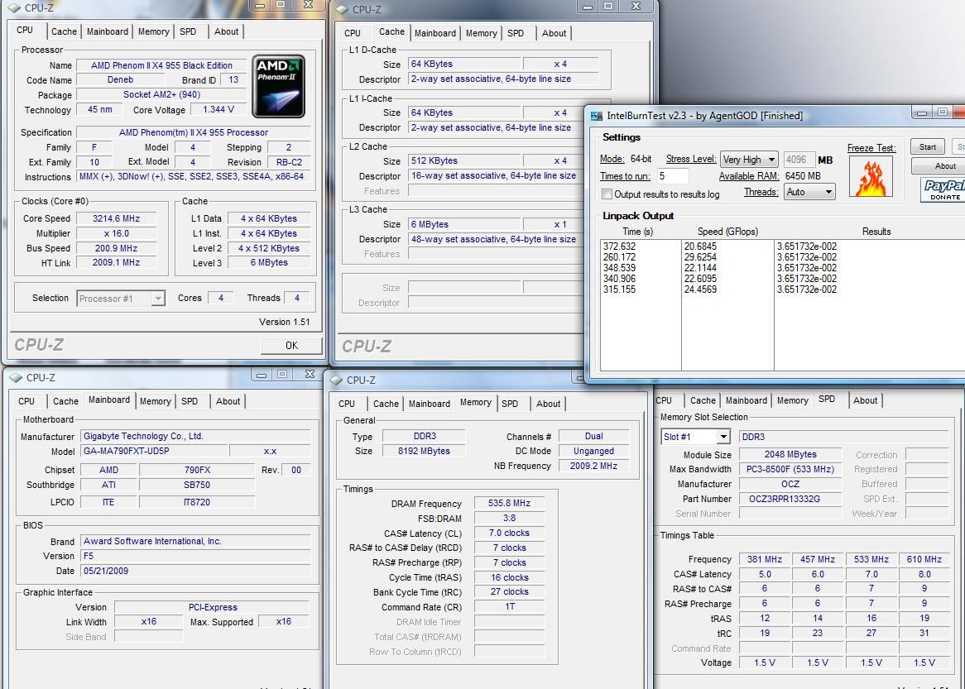Click the AMD Phenom II X4 955 Black Edition name
This screenshot has height=689, width=965.
161,65
